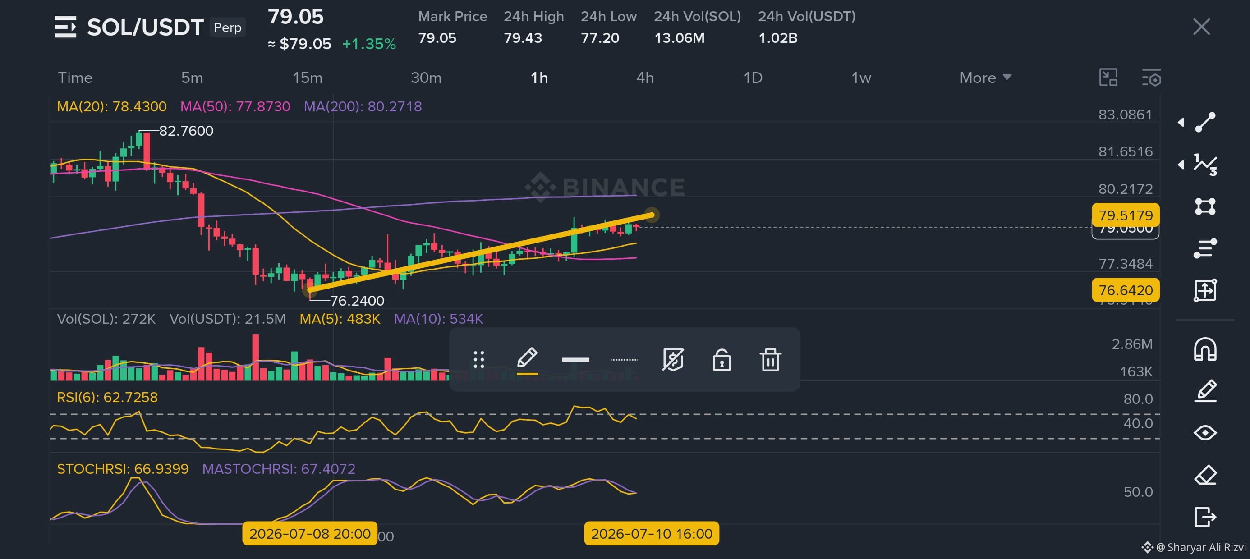The image size is (1250, 559).
Task: Close the full-screen chart view
Action: 1201,27
